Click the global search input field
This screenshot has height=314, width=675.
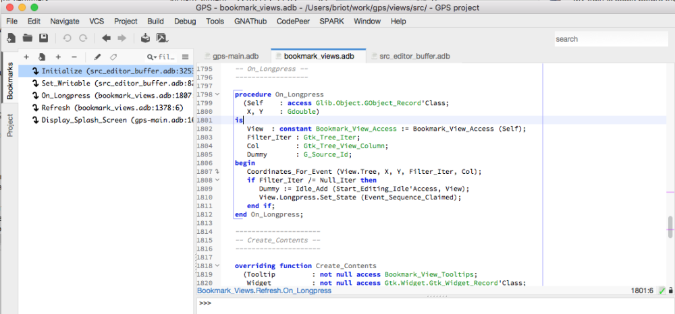611,39
